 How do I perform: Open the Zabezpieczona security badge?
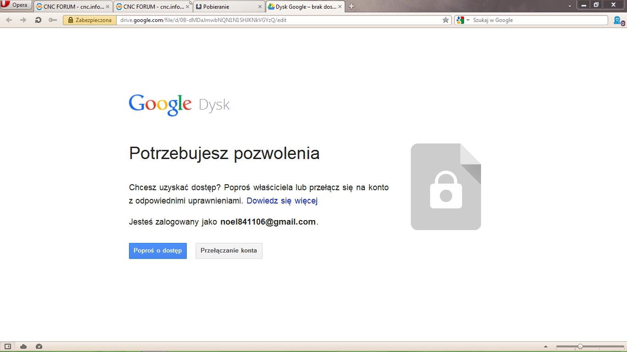[90, 20]
